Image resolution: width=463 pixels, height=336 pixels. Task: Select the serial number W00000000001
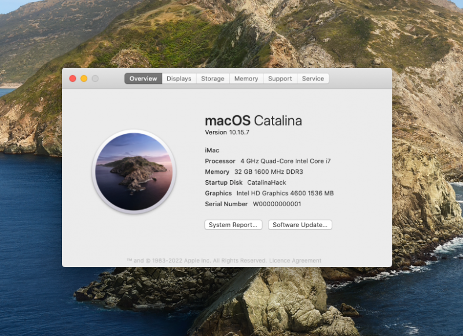pos(277,204)
